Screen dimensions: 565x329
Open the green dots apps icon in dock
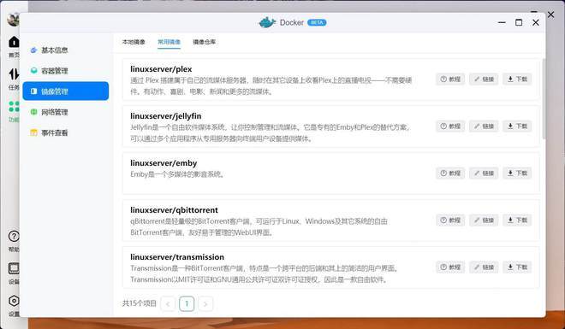pyautogui.click(x=14, y=107)
